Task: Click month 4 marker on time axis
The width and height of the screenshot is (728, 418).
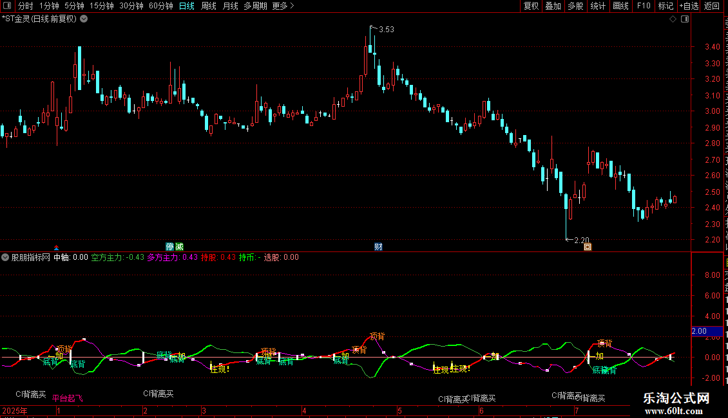Action: click(x=304, y=411)
